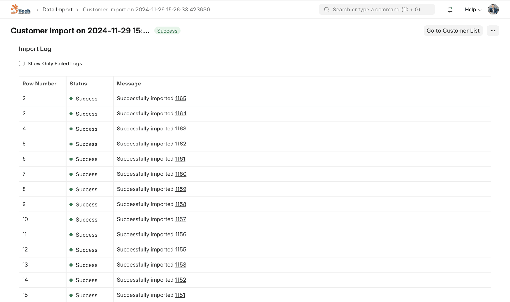The height and width of the screenshot is (302, 510).
Task: Enable Show Only Failed Logs checkbox
Action: coord(22,63)
